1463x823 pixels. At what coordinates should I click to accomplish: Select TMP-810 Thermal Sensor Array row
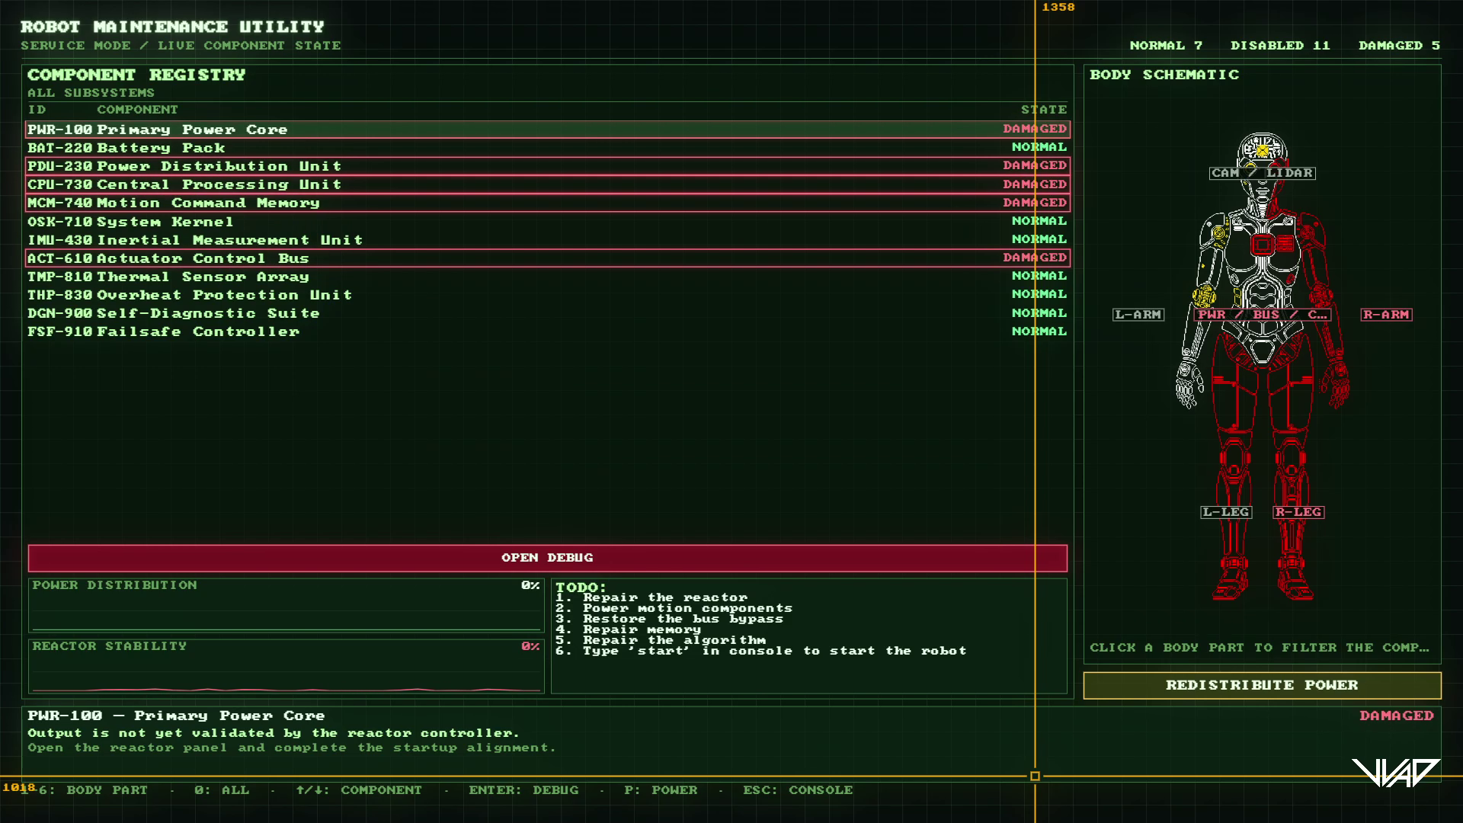pyautogui.click(x=547, y=277)
